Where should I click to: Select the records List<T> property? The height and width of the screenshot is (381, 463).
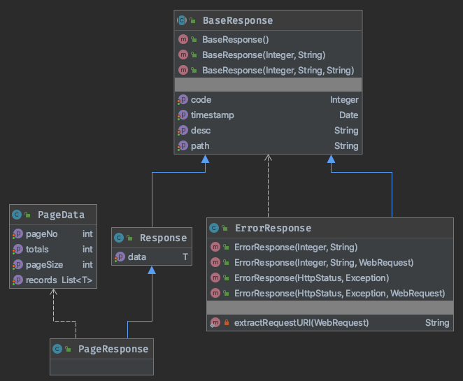(x=52, y=281)
